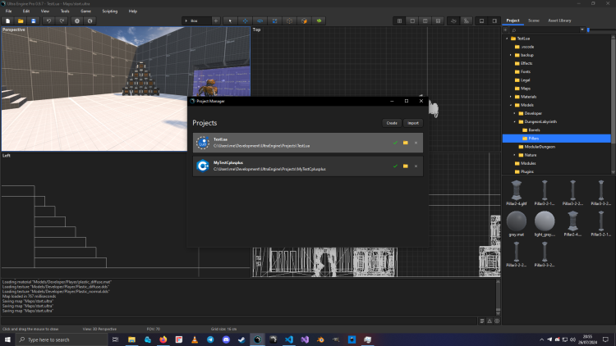Select the rotate tool
The image size is (616, 346).
tap(260, 20)
